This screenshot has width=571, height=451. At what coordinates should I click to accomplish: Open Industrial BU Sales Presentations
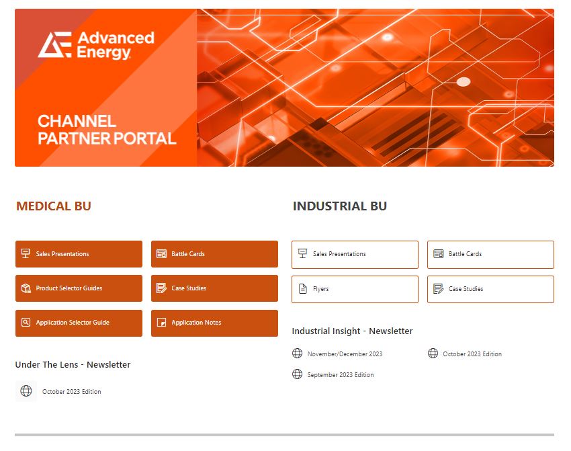pyautogui.click(x=355, y=255)
